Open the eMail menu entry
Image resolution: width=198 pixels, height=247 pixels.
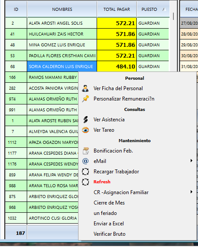pyautogui.click(x=100, y=161)
